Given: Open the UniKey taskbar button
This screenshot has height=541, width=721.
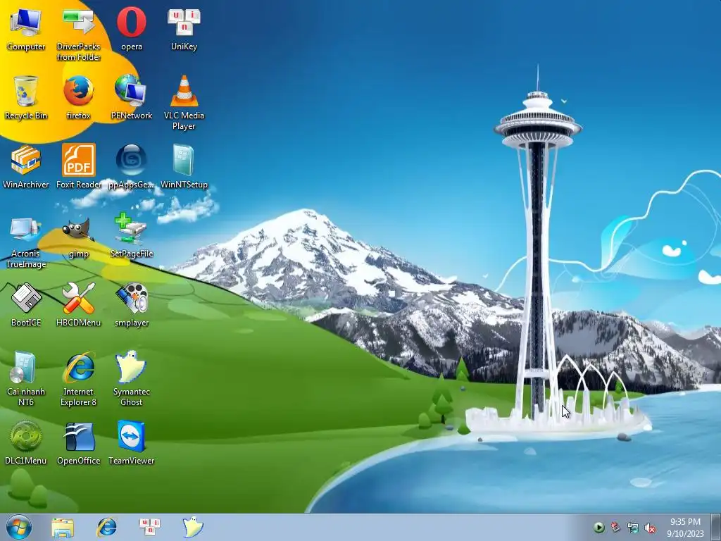Looking at the screenshot, I should click(149, 528).
